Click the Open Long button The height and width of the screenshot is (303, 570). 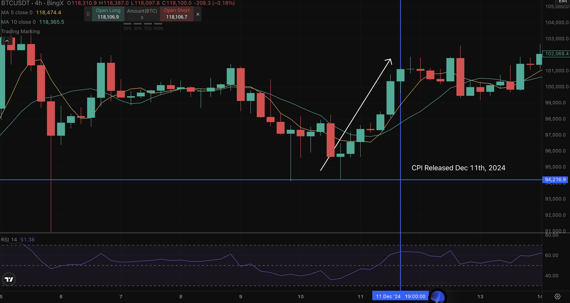pyautogui.click(x=108, y=14)
